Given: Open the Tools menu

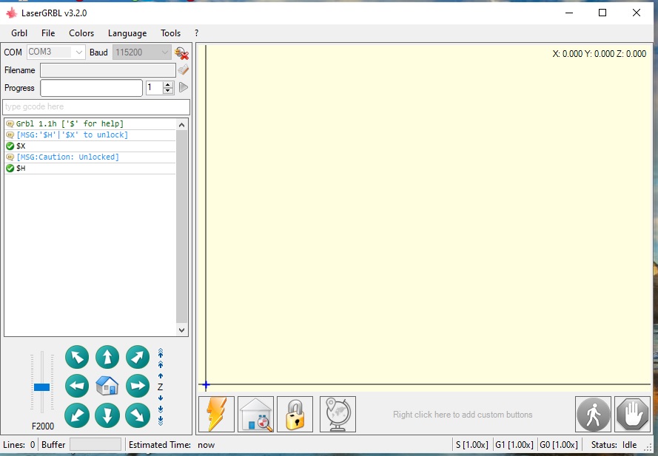Looking at the screenshot, I should pyautogui.click(x=170, y=33).
